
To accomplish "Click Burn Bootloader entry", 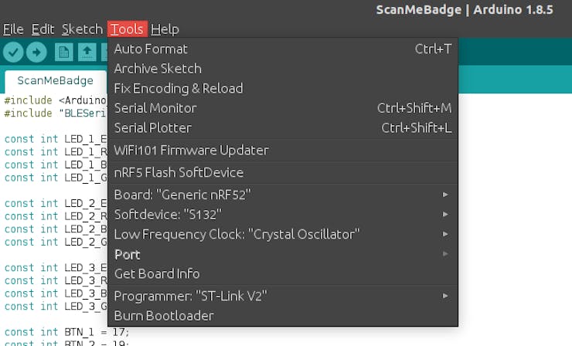I will (x=283, y=315).
